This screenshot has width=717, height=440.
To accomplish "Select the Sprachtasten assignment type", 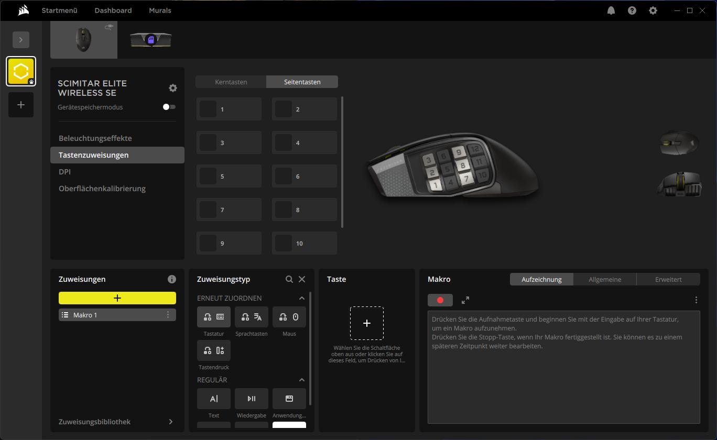I will [252, 317].
